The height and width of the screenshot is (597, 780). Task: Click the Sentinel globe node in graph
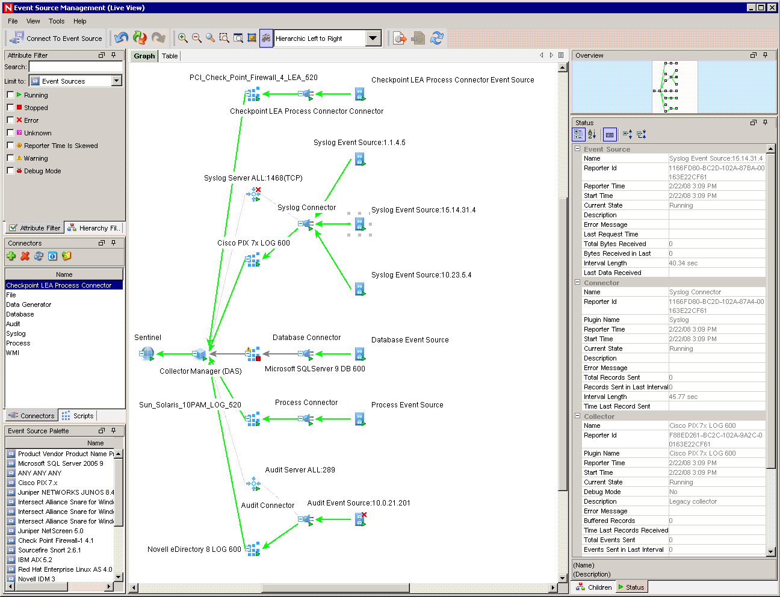[146, 354]
